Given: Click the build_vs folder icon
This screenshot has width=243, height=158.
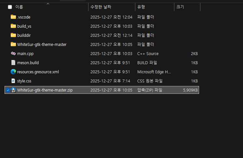Looking at the screenshot, I should [13, 26].
